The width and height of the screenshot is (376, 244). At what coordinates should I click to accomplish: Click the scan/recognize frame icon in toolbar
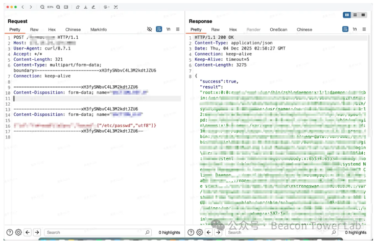pyautogui.click(x=115, y=7)
